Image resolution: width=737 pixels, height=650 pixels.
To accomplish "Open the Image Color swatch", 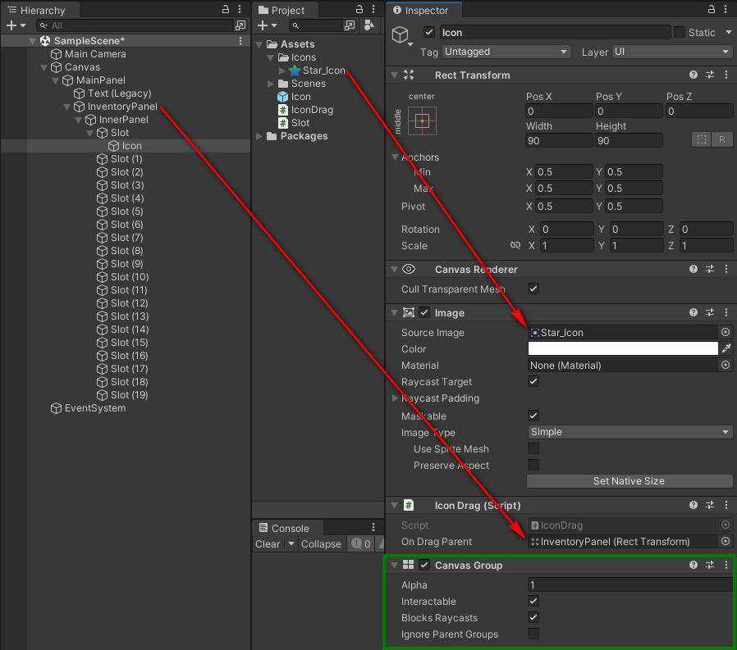I will 623,348.
